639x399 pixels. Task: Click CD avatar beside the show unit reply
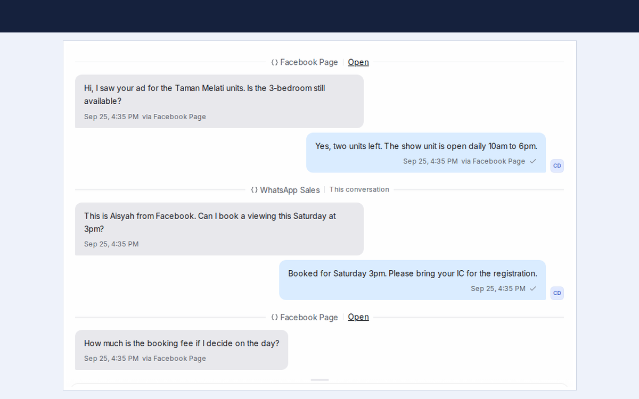[557, 165]
